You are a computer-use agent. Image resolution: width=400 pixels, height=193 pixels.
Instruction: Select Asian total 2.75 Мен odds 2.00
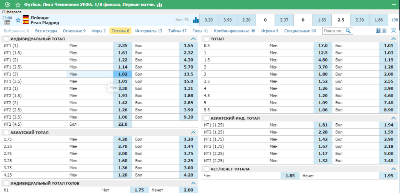tap(123, 153)
